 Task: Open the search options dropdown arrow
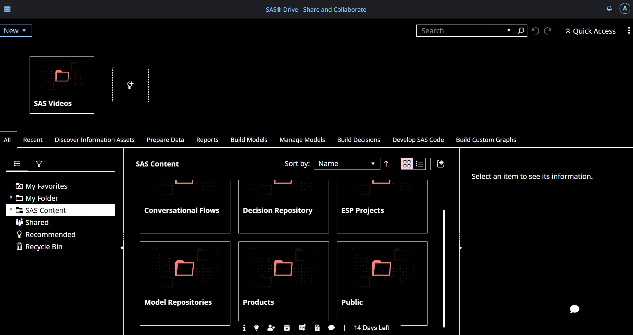(509, 31)
